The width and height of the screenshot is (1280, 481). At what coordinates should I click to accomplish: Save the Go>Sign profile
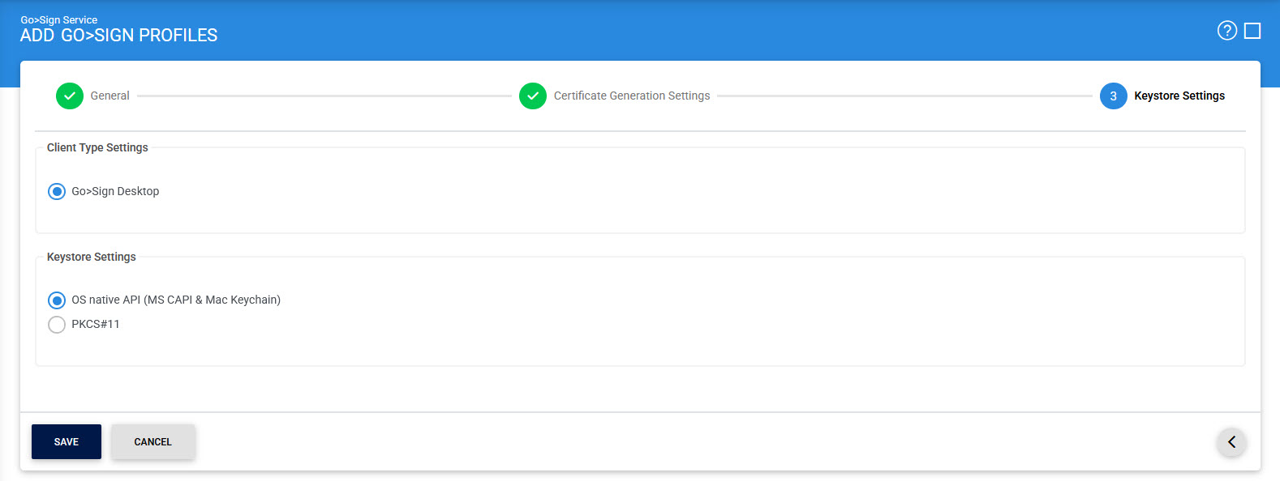[67, 442]
